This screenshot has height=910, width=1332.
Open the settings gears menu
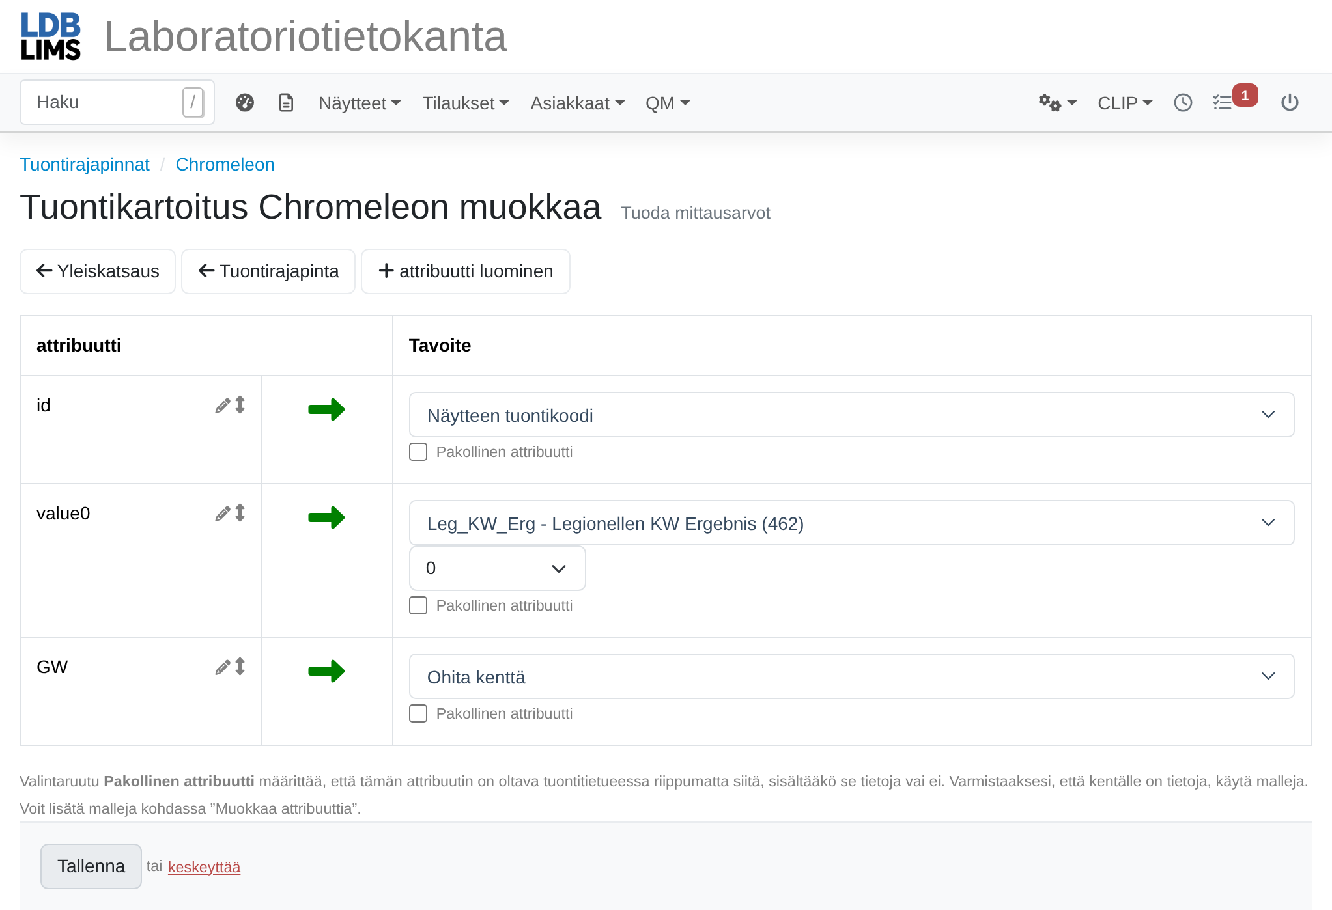(x=1057, y=103)
